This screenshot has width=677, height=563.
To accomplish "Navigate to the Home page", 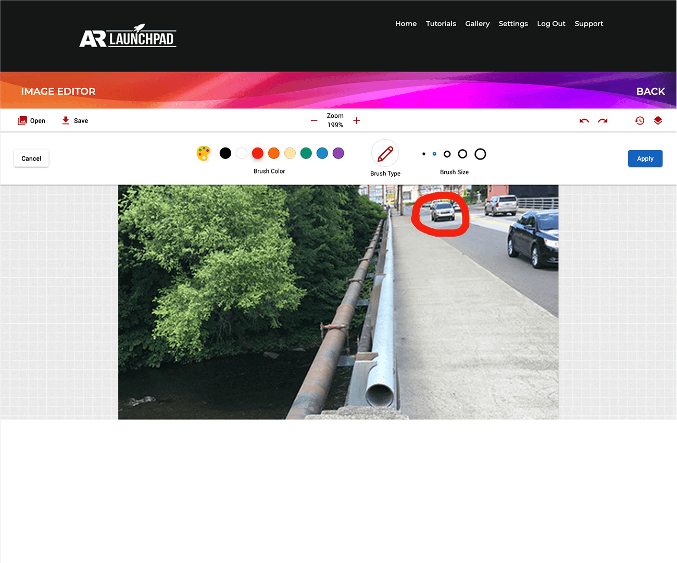I will (x=406, y=23).
